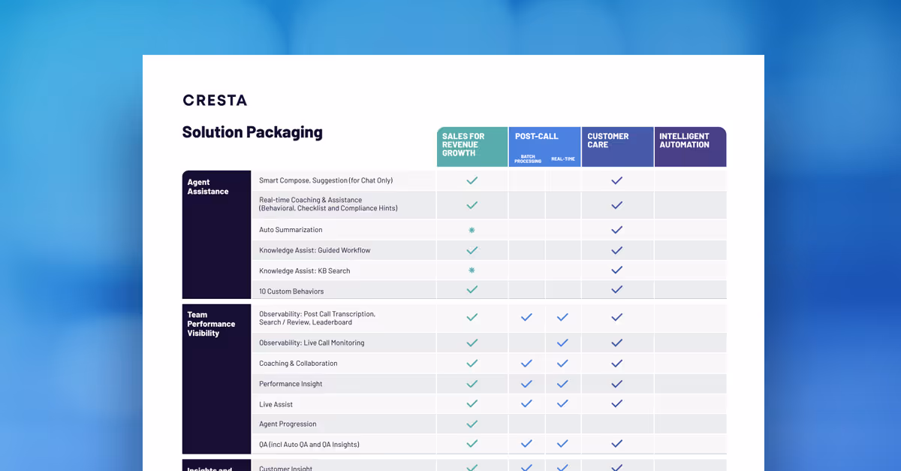Screen dimensions: 901x471
Task: Select the Intelligent Automation column header
Action: tap(690, 146)
